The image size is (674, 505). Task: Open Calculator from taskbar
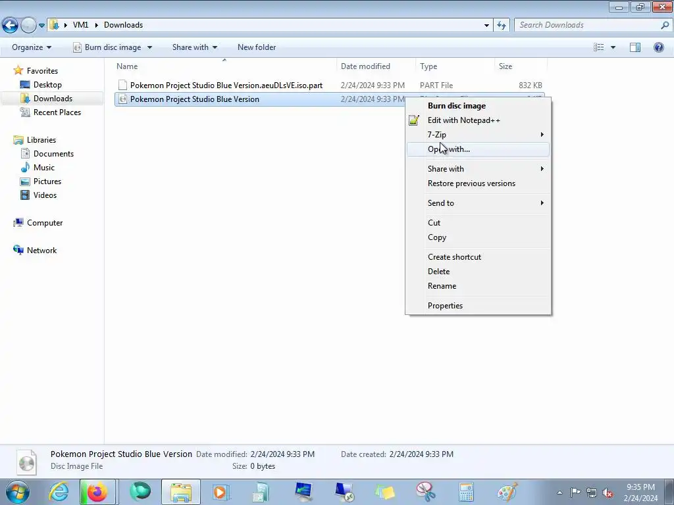(x=465, y=492)
